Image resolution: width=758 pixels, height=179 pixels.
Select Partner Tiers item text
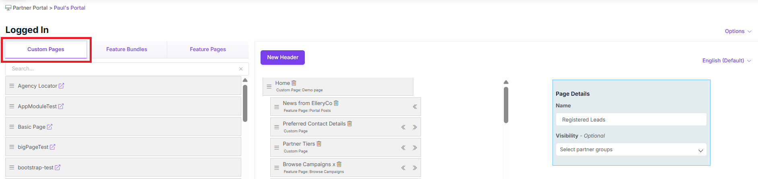(x=299, y=144)
